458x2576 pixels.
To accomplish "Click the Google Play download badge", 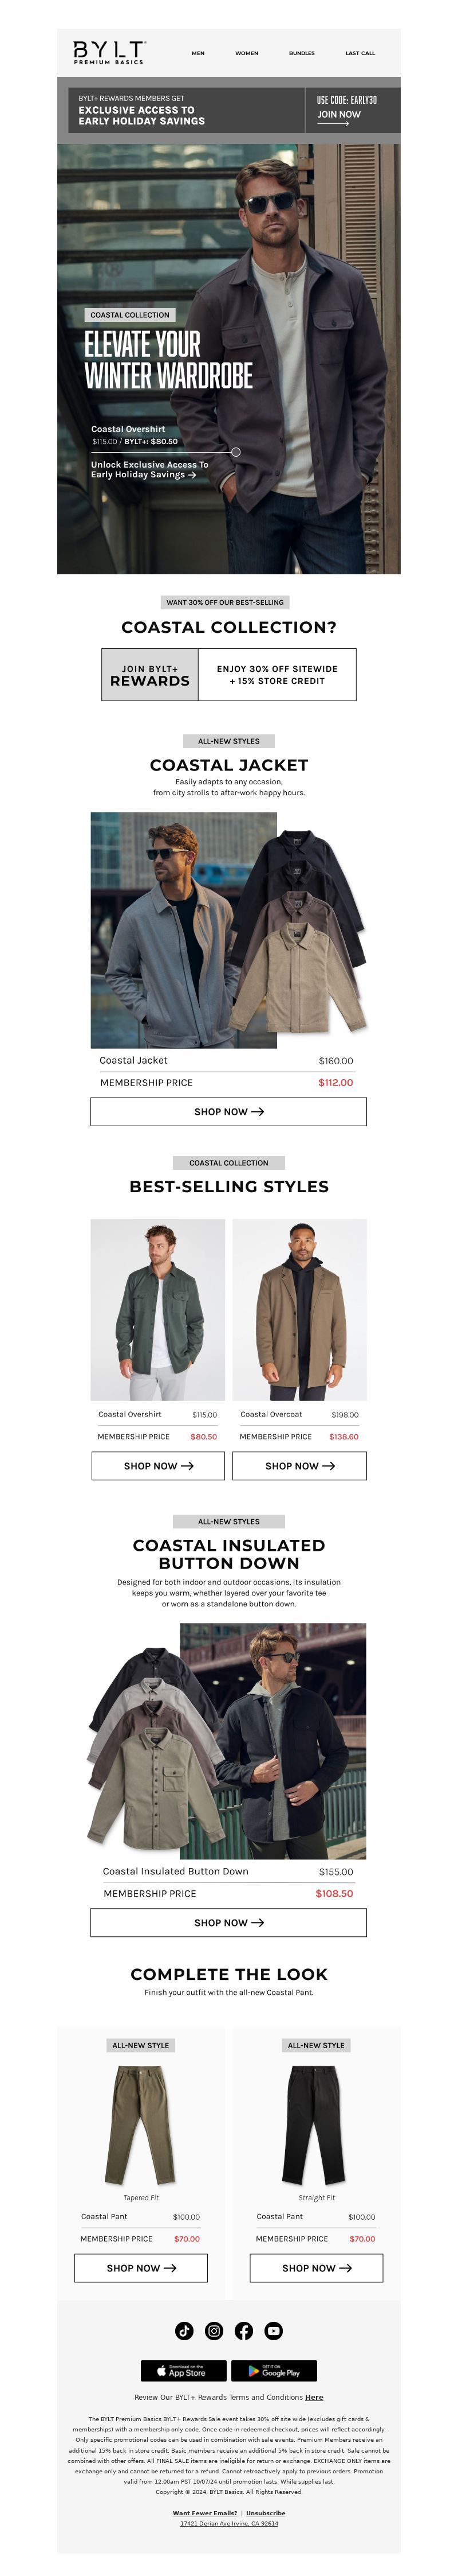I will coord(274,2371).
